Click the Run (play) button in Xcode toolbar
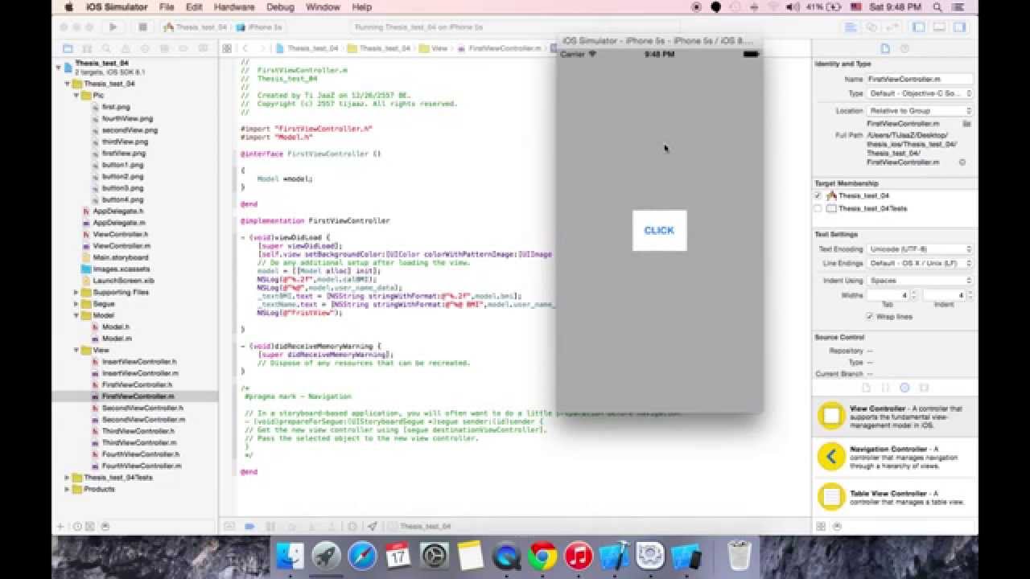The width and height of the screenshot is (1030, 579). pyautogui.click(x=113, y=27)
